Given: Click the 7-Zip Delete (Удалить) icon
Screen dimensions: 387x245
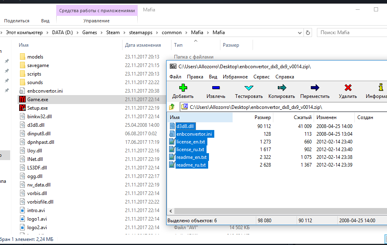Looking at the screenshot, I should coord(348,88).
